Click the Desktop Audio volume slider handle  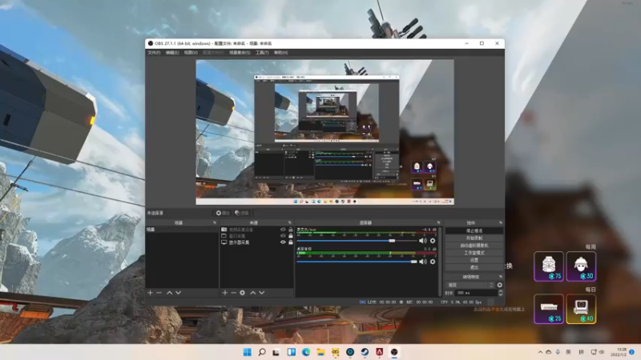click(413, 262)
